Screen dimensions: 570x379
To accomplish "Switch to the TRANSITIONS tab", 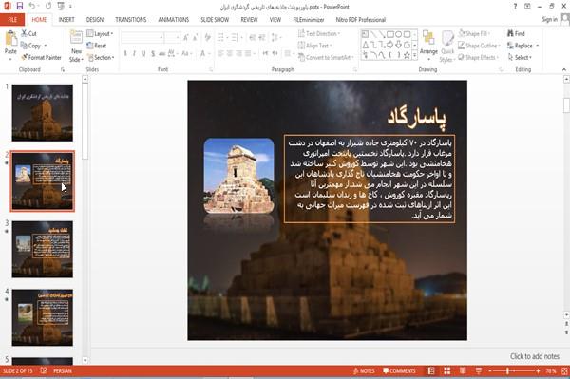I will click(x=131, y=20).
